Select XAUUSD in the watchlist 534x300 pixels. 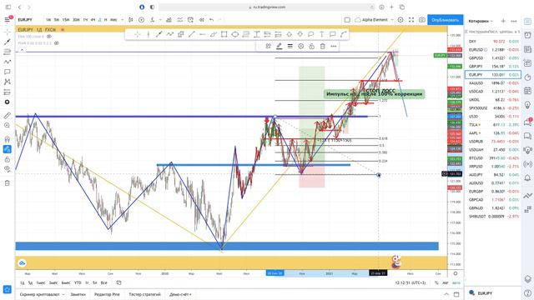493,83
